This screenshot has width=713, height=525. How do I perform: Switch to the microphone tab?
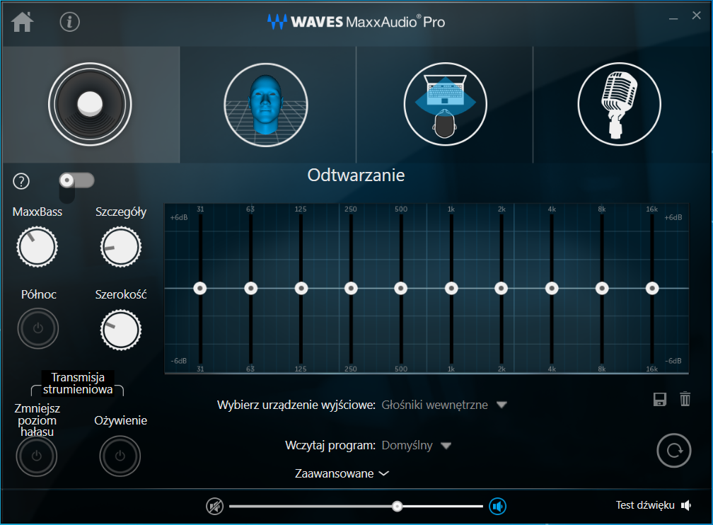point(619,104)
